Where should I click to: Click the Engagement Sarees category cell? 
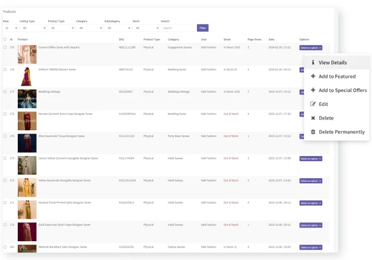point(180,47)
